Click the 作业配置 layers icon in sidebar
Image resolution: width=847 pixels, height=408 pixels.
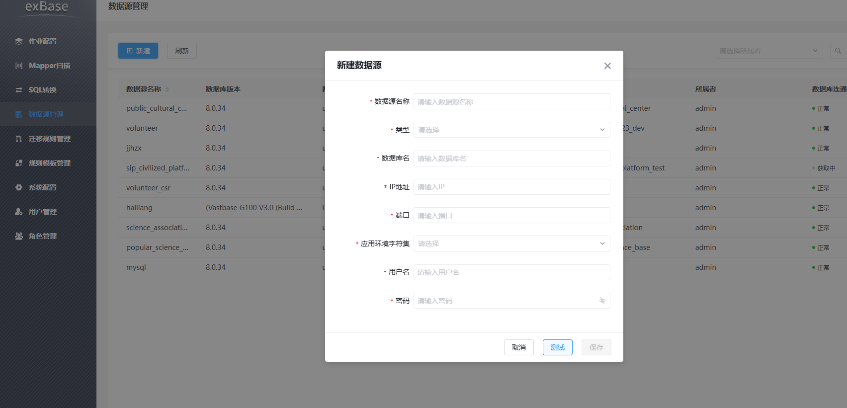(x=19, y=41)
